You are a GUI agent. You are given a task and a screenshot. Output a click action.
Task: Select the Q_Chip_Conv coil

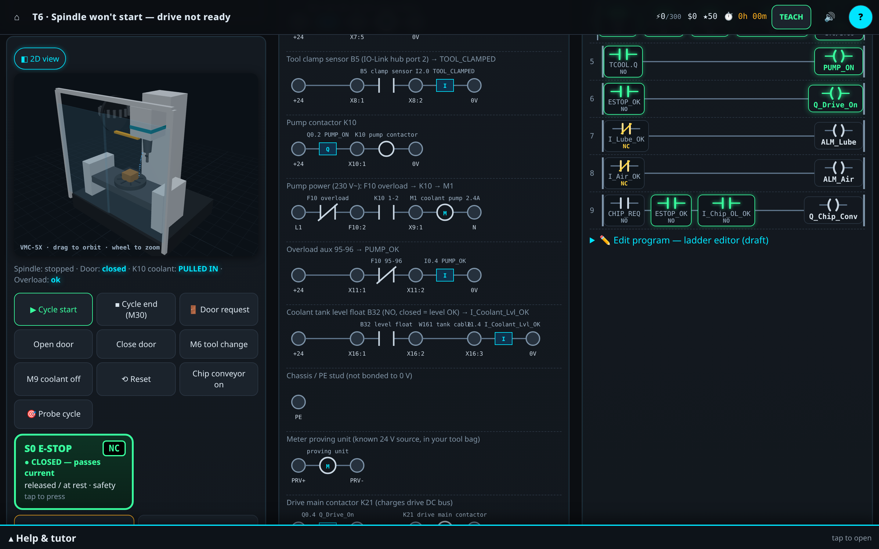[833, 210]
